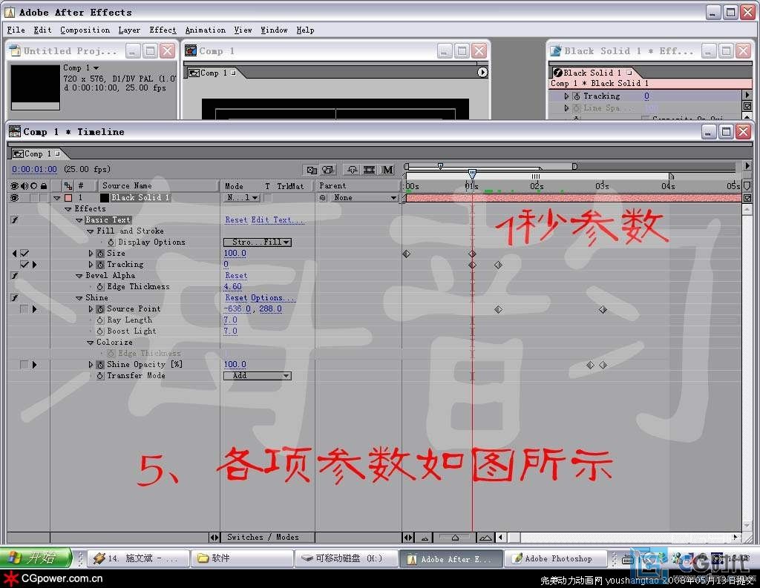Open the Display Options Stro...Fill dropdown
The image size is (760, 588).
coord(258,242)
